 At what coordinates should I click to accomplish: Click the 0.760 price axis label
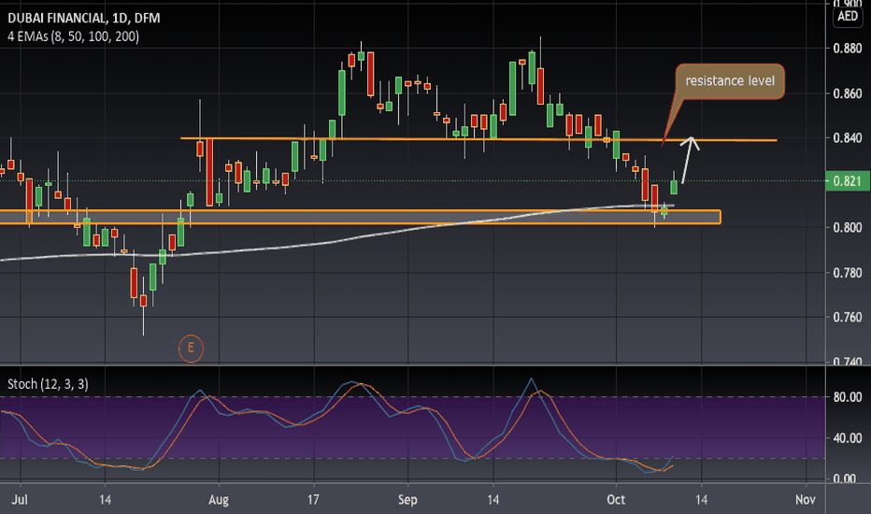tap(847, 318)
